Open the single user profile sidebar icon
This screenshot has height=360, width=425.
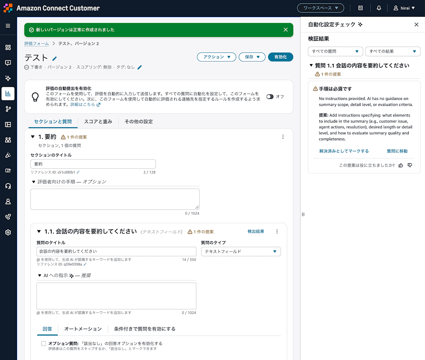[x=8, y=202]
